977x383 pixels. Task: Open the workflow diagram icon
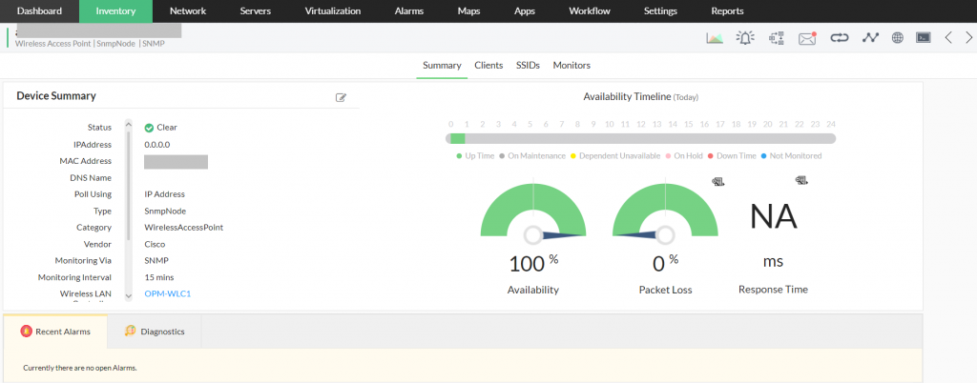pos(776,38)
